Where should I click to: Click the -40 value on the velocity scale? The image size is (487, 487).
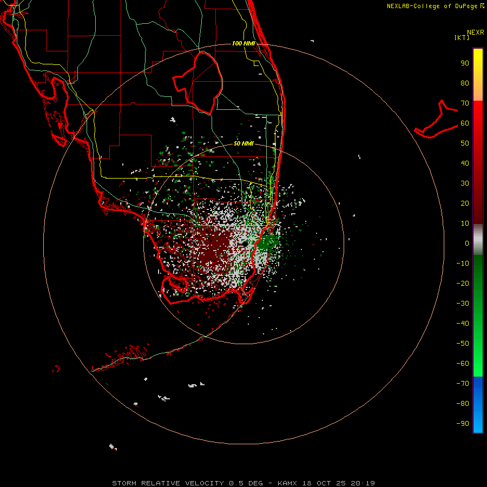pyautogui.click(x=463, y=324)
